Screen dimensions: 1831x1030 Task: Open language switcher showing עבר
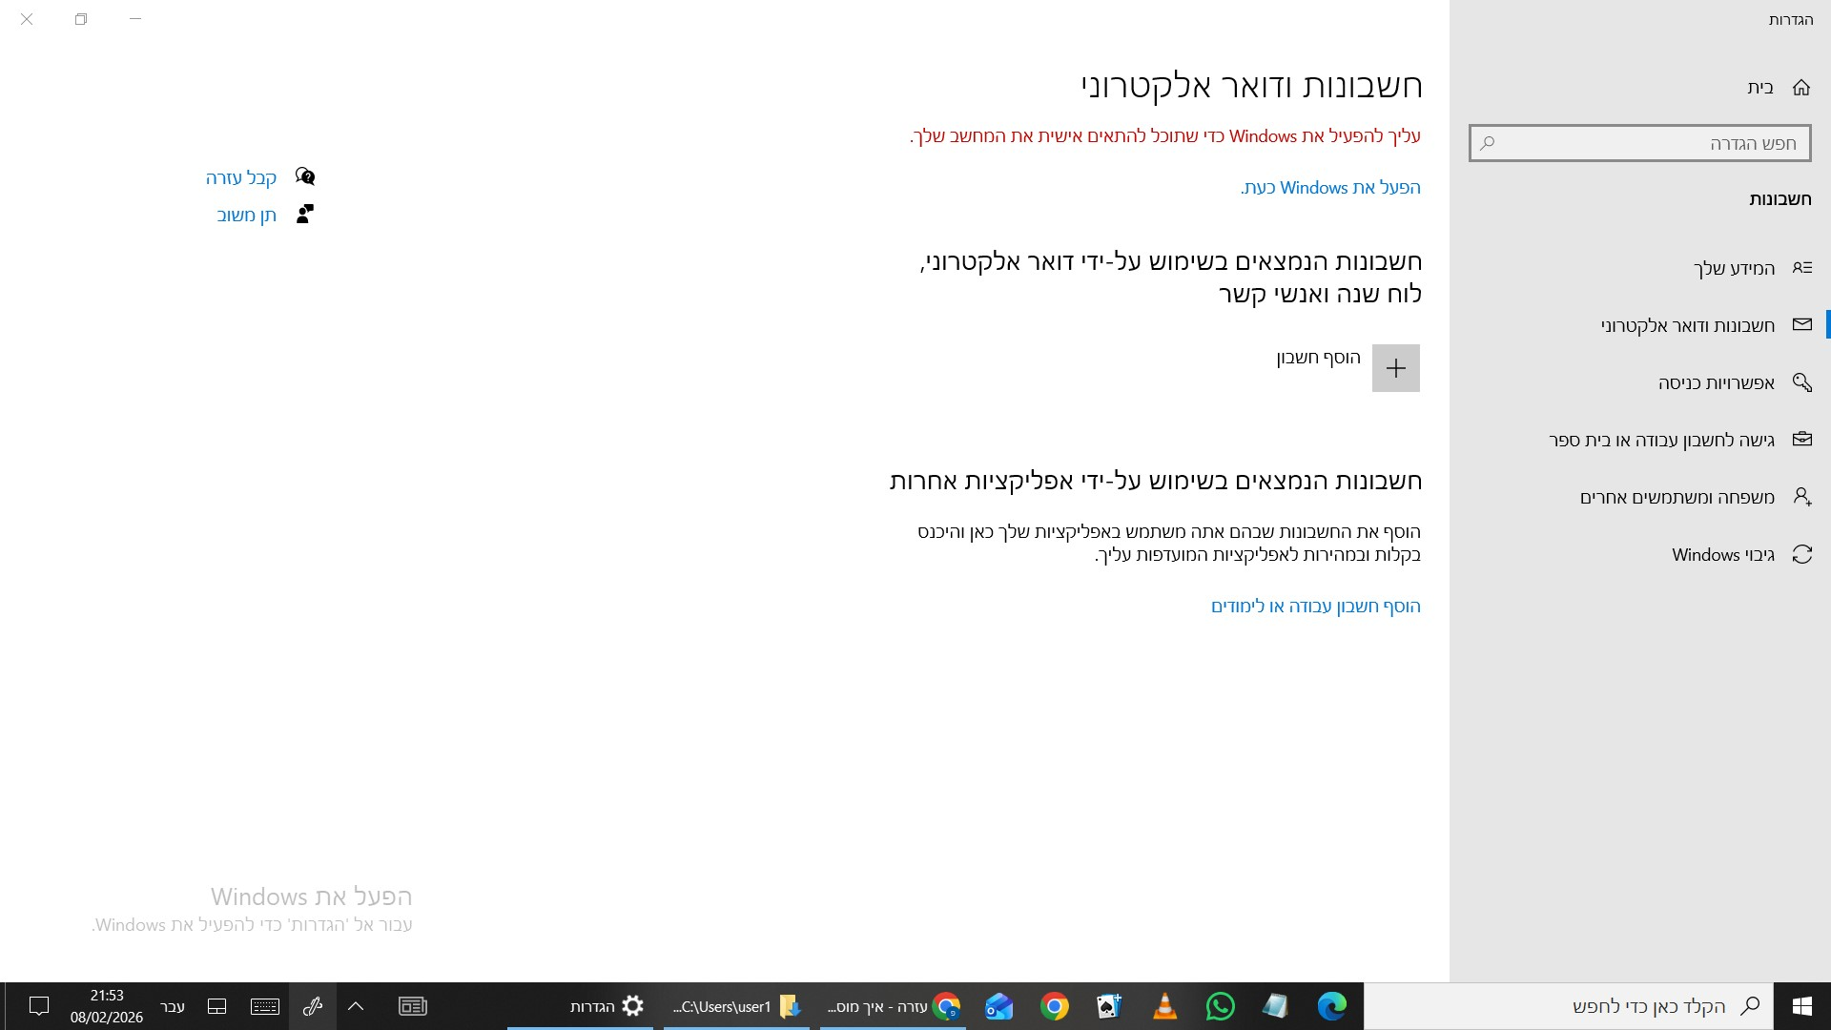pos(172,1006)
